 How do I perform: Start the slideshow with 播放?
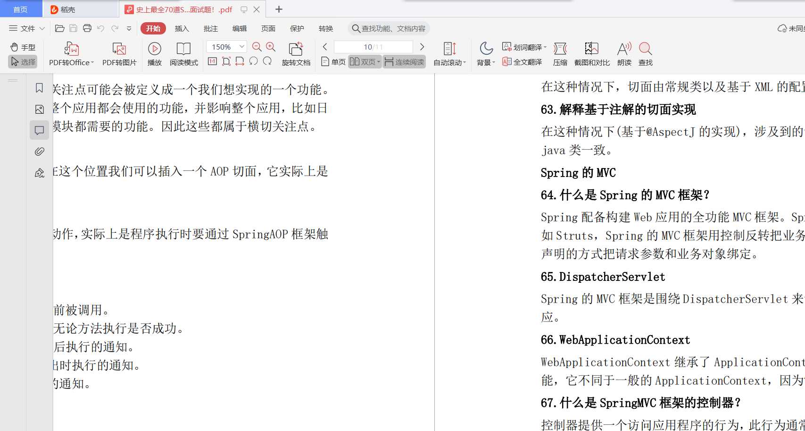(x=154, y=54)
